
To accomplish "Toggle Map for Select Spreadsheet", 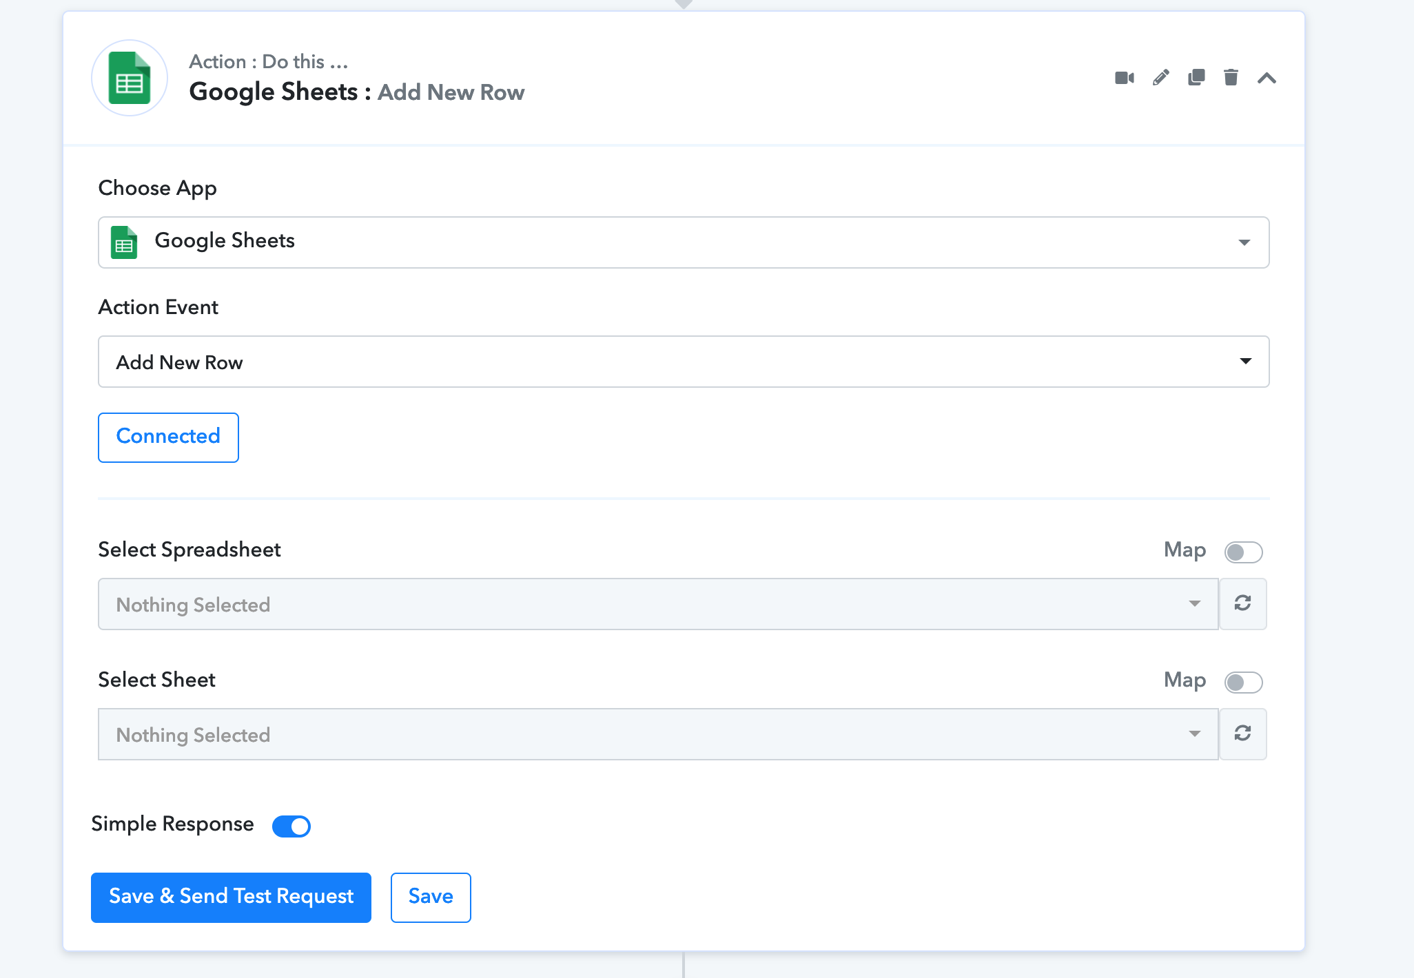I will tap(1244, 552).
